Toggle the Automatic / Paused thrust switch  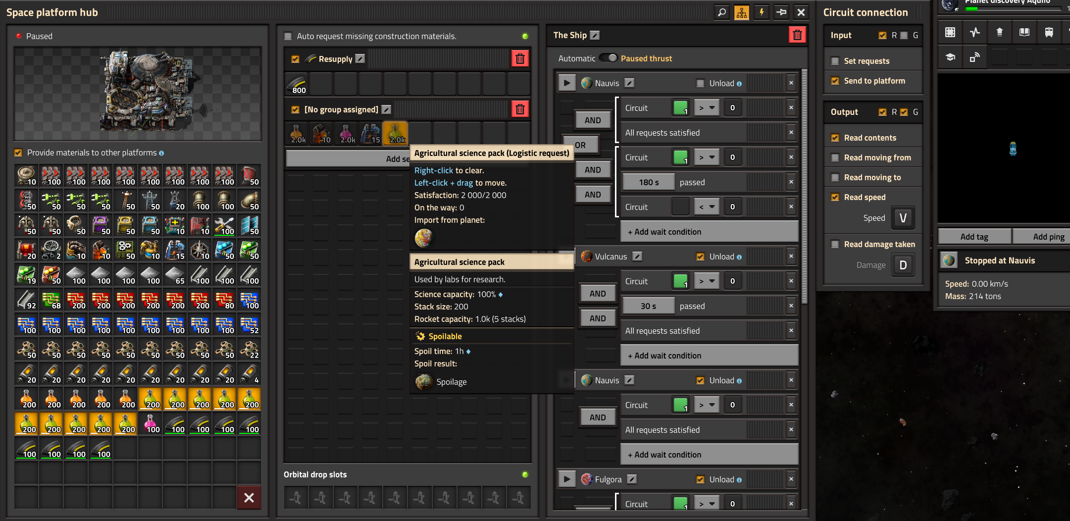pyautogui.click(x=609, y=58)
